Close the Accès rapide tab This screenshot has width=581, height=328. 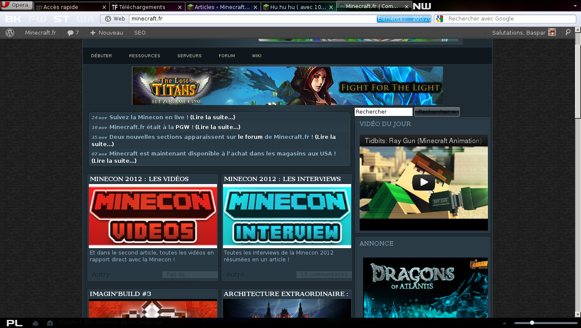click(104, 7)
